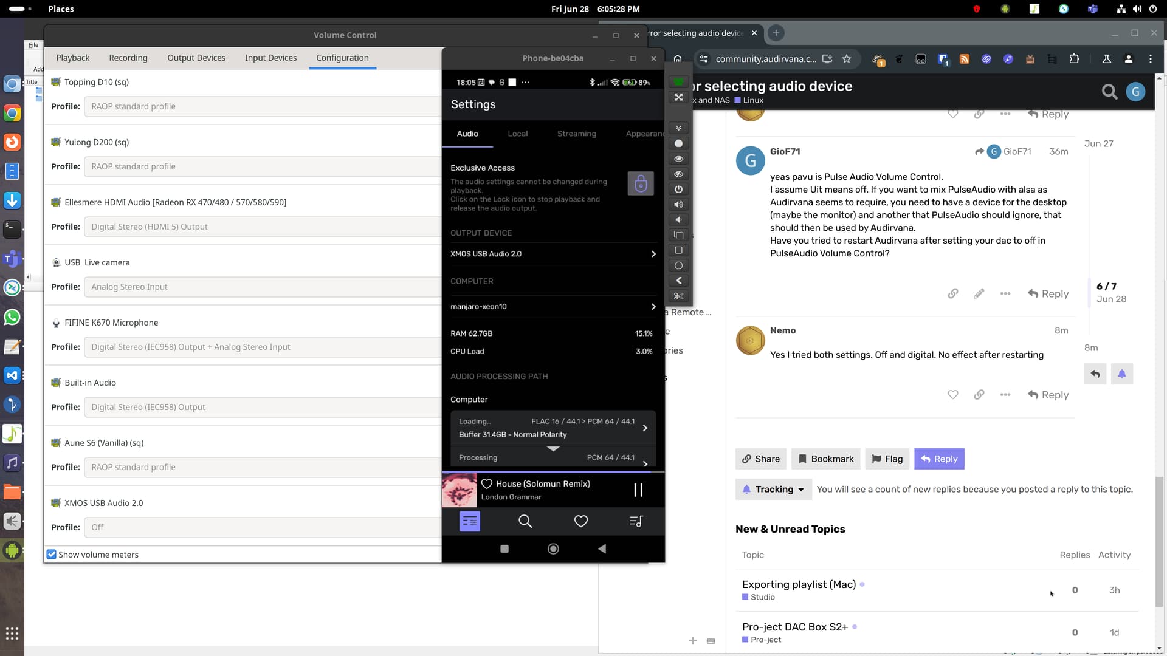
Task: Like the current song with heart icon
Action: click(486, 484)
